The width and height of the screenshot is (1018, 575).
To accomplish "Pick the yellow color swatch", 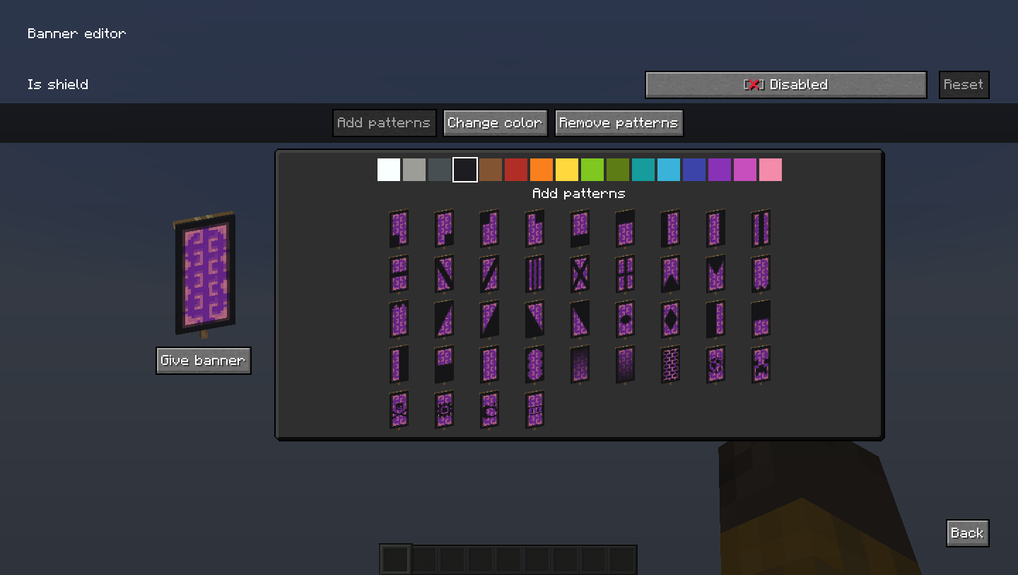I will [567, 170].
